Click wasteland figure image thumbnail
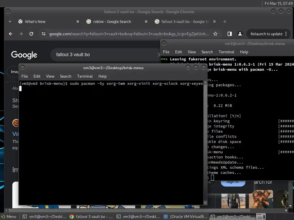This screenshot has width=294, height=220. tap(233, 201)
